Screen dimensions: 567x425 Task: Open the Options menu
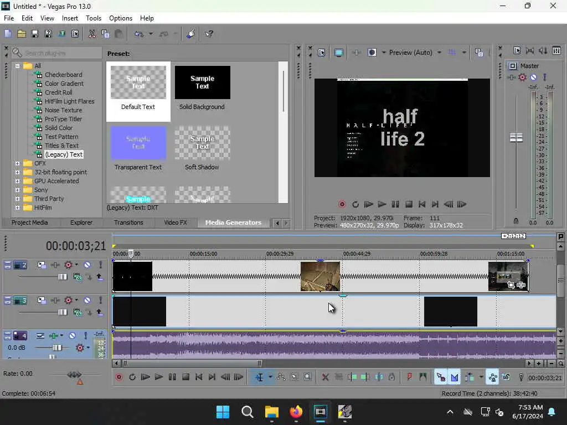(120, 18)
